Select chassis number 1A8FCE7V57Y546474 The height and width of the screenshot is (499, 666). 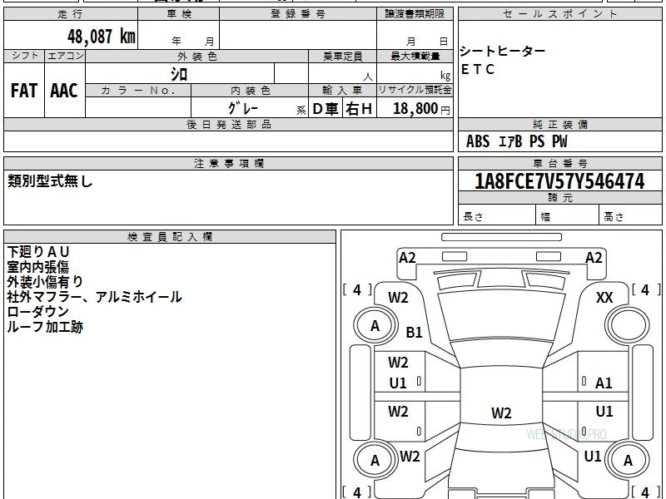click(x=559, y=181)
